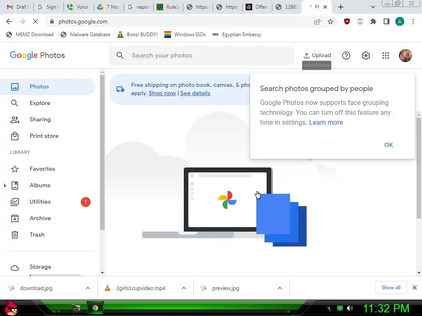Open the Photos section in sidebar
The height and width of the screenshot is (316, 422).
[48, 86]
